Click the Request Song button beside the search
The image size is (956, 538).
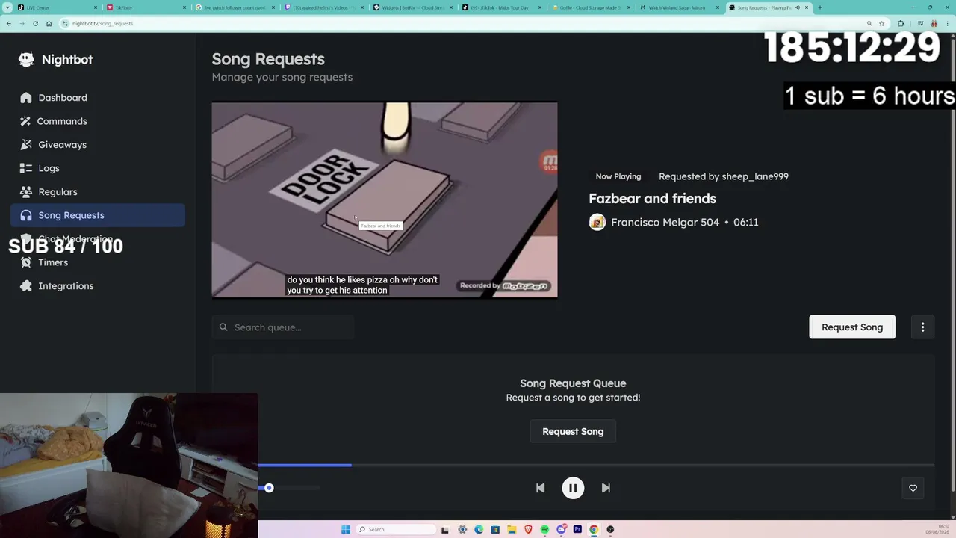[x=852, y=327]
